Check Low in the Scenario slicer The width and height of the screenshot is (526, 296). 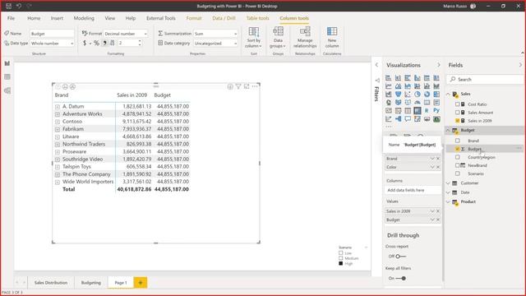point(341,253)
